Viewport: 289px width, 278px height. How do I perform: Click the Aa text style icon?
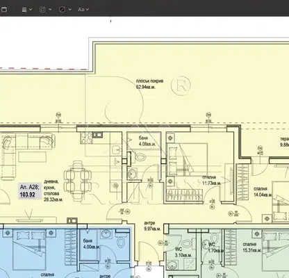pos(81,10)
